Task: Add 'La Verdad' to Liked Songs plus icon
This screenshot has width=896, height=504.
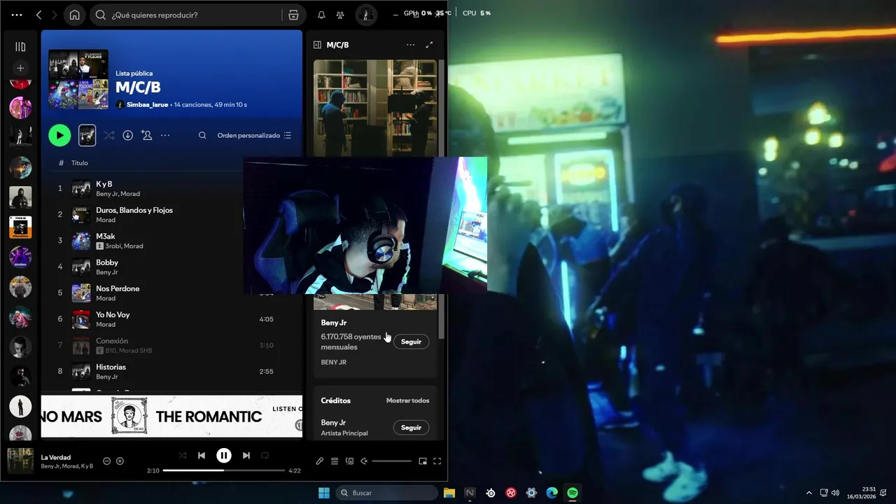Action: pos(120,461)
